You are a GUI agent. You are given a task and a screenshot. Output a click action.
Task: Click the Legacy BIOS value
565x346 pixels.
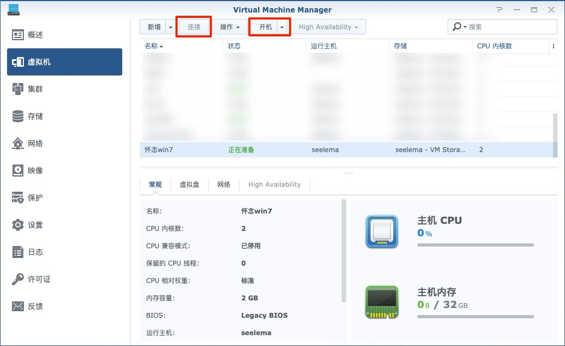pyautogui.click(x=265, y=316)
